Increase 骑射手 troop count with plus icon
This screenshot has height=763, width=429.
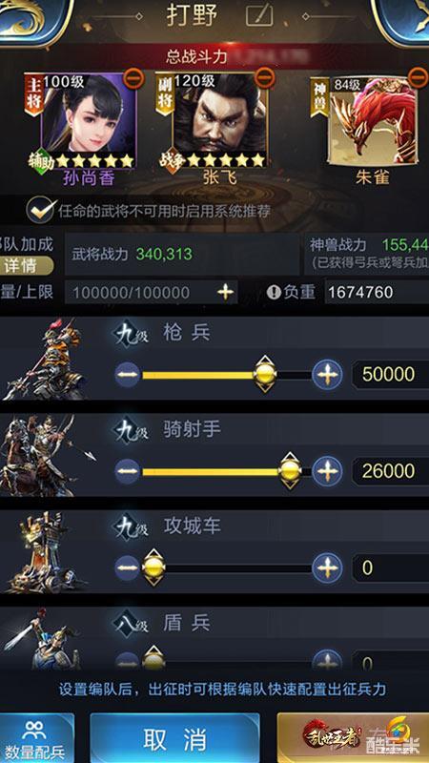[327, 471]
